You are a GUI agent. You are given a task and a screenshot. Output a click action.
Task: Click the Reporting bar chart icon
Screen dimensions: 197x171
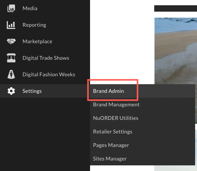pyautogui.click(x=11, y=25)
